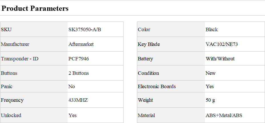Select the SKU value SK375050-A/B
Image resolution: width=265 pixels, height=123 pixels.
(x=85, y=29)
